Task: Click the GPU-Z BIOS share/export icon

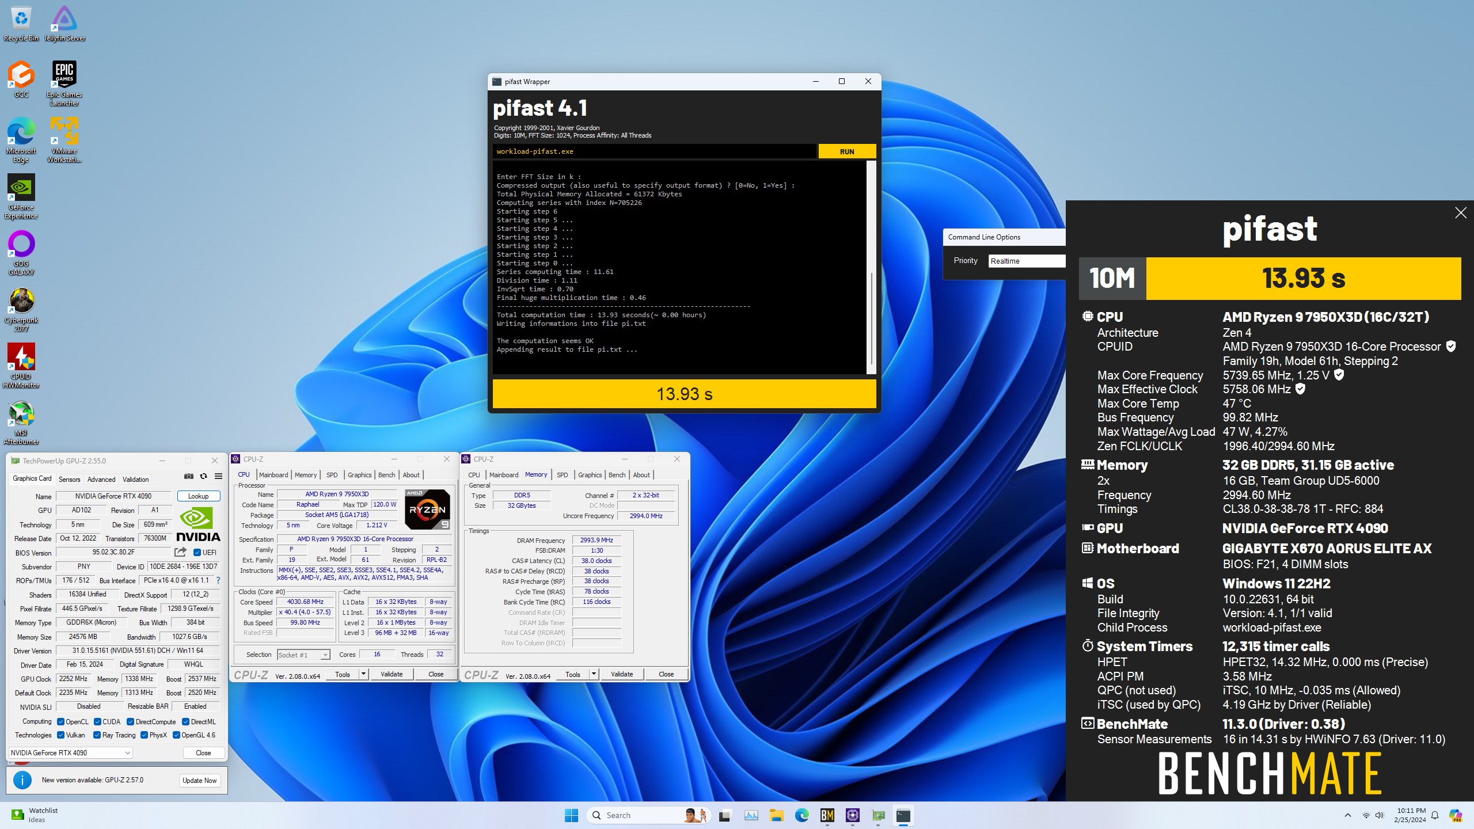Action: (180, 552)
